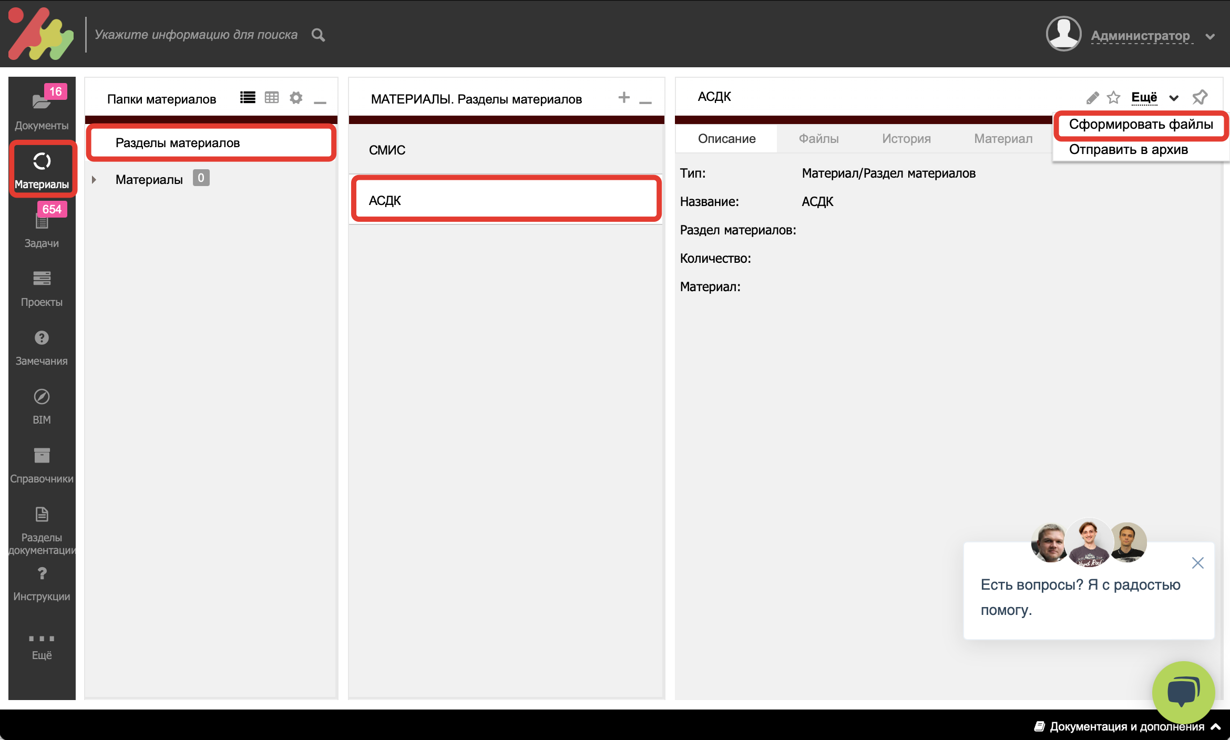Choose Отправить в архив menu item
Screen dimensions: 1230x740
1128,150
